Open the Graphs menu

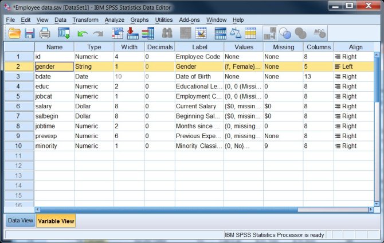coord(139,20)
